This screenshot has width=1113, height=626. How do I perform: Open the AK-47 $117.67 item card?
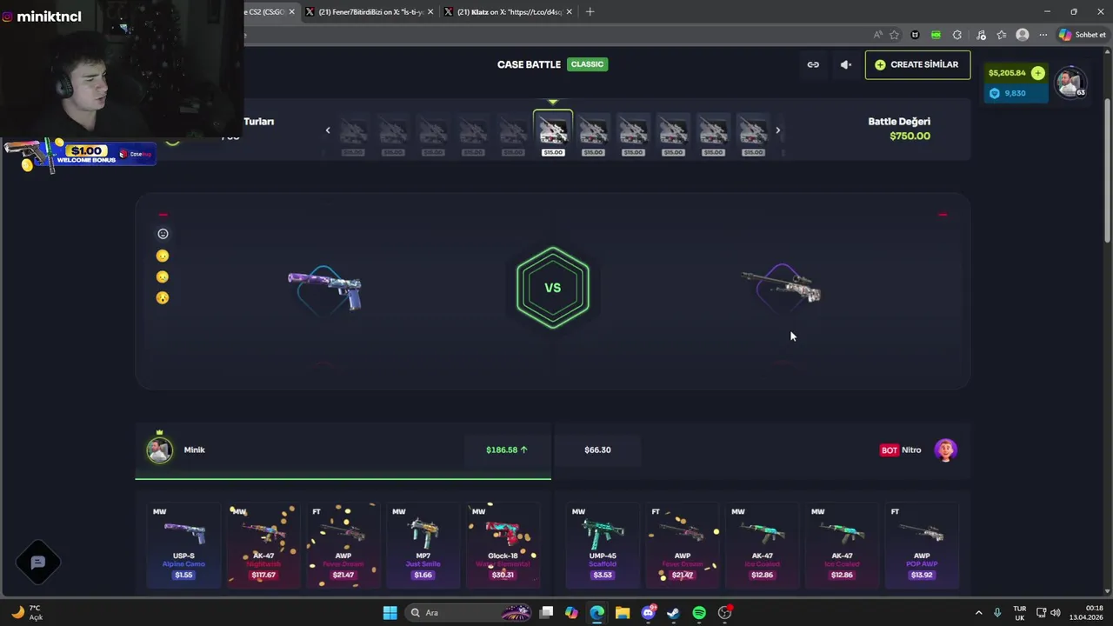pos(263,545)
